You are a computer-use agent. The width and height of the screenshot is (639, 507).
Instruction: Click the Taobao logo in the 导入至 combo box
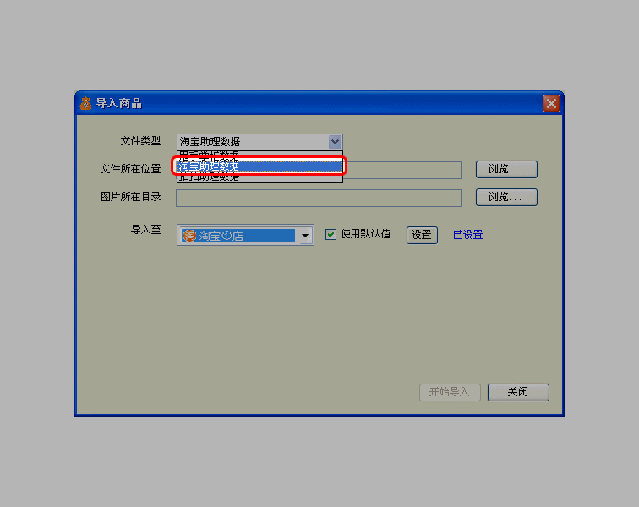(189, 235)
